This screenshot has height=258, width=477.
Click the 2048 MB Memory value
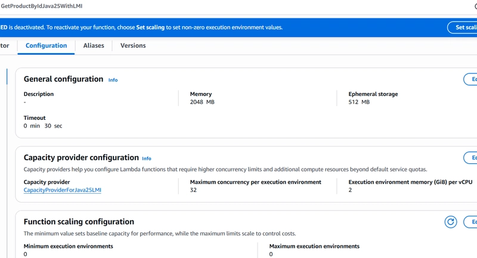click(202, 102)
